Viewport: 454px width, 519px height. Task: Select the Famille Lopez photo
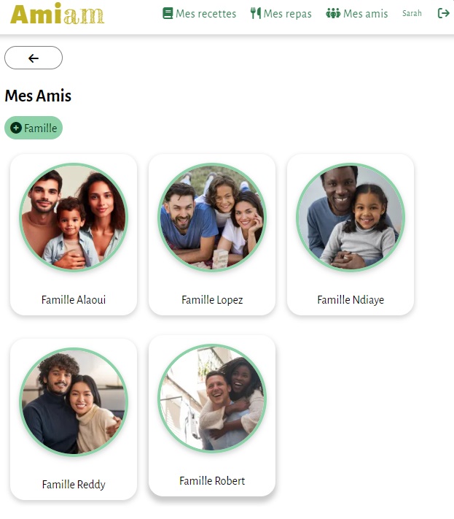pyautogui.click(x=212, y=218)
